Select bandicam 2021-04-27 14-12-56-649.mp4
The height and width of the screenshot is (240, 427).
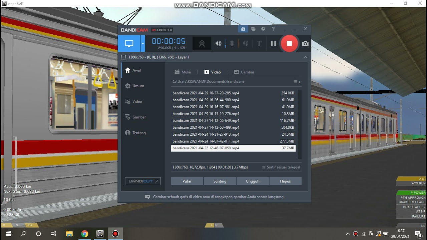[x=233, y=121]
